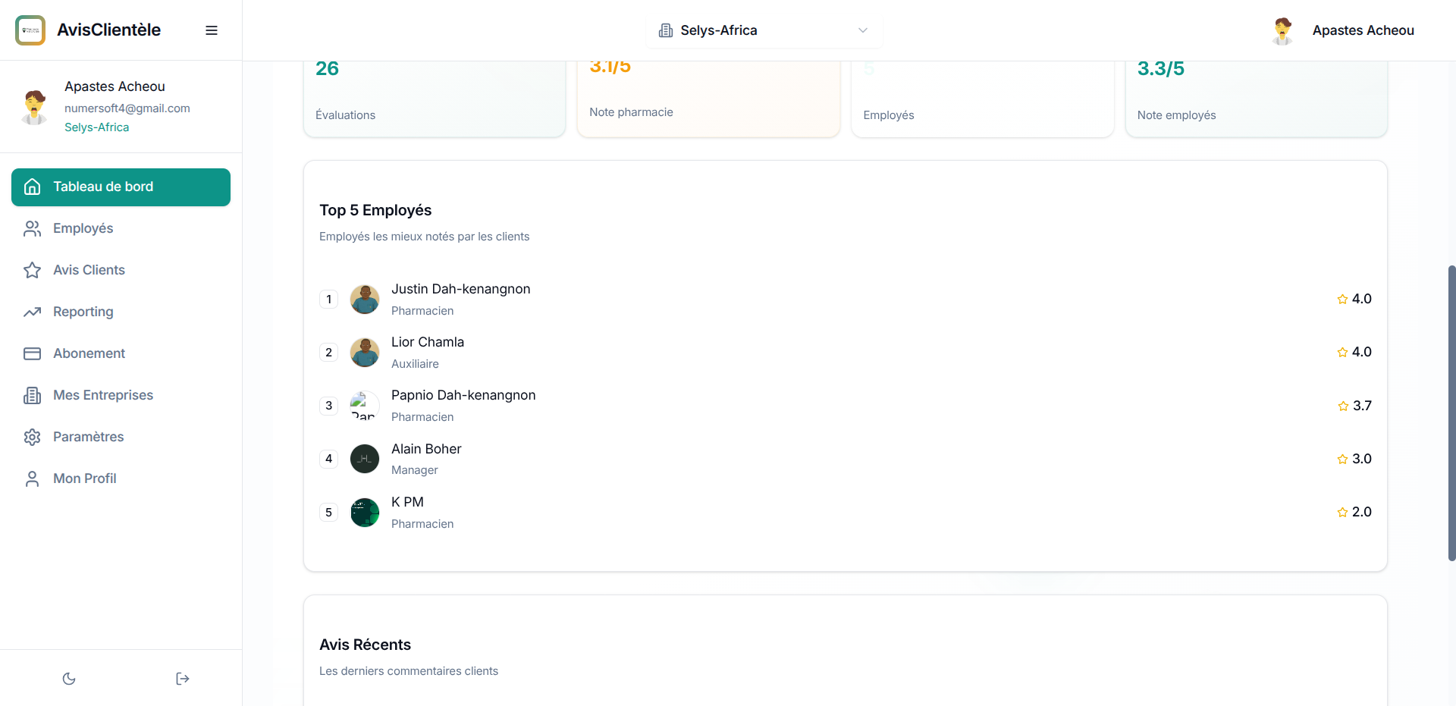
Task: Click the AvisClientèle logo icon
Action: pyautogui.click(x=30, y=30)
